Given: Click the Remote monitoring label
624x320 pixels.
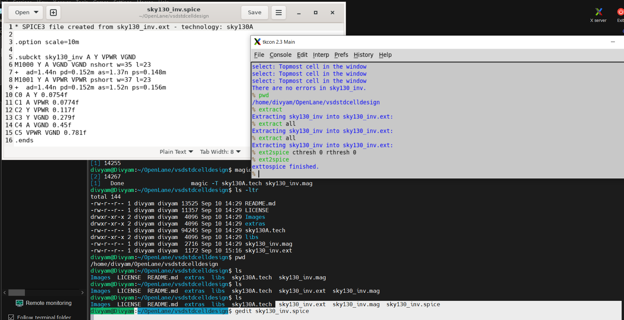Looking at the screenshot, I should click(x=48, y=303).
